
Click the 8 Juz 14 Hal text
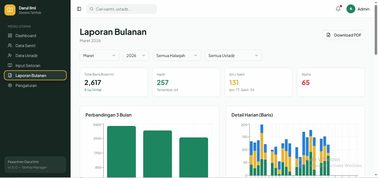pyautogui.click(x=93, y=90)
